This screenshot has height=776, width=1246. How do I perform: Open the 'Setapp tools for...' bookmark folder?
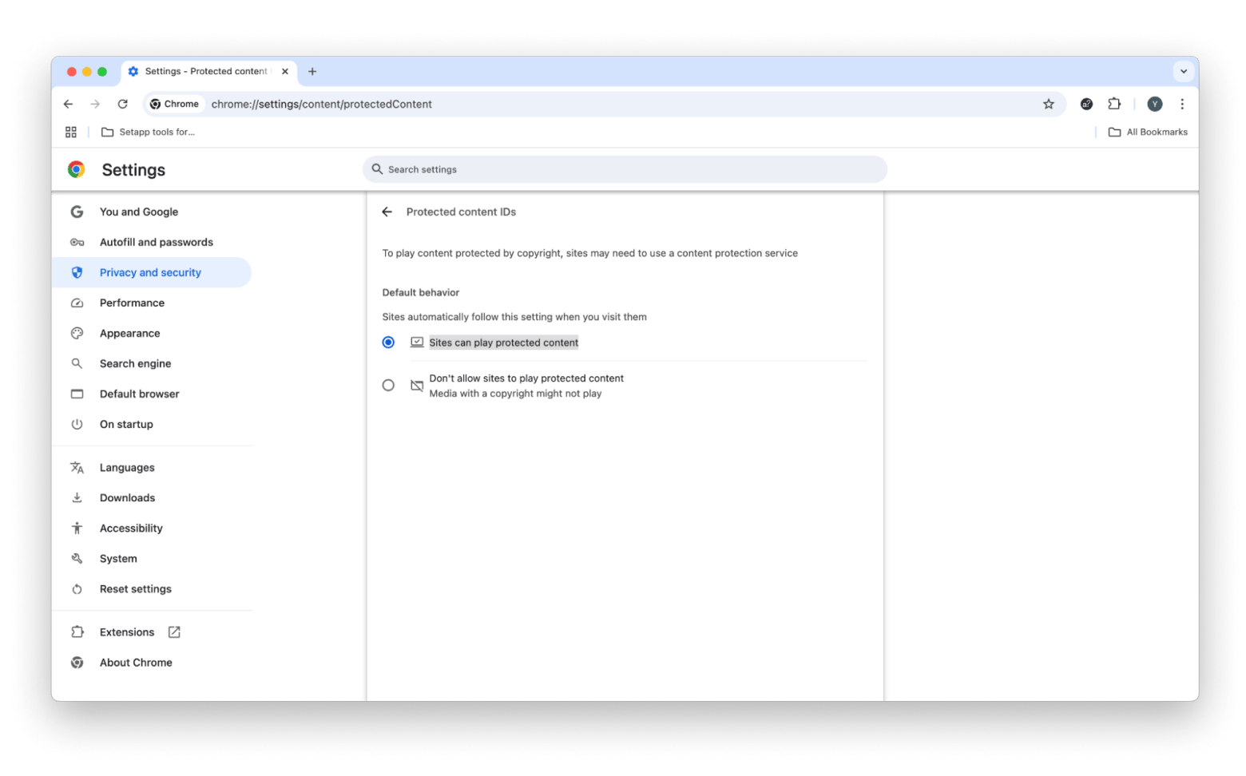[149, 132]
